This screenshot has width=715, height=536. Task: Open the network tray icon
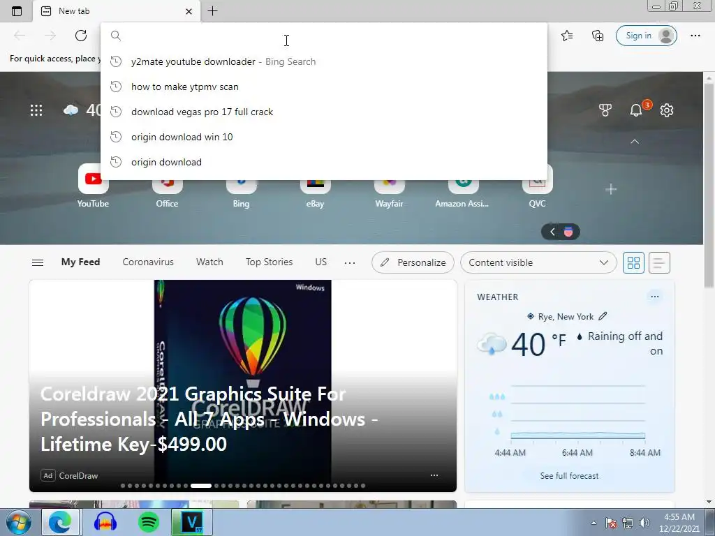tap(628, 523)
